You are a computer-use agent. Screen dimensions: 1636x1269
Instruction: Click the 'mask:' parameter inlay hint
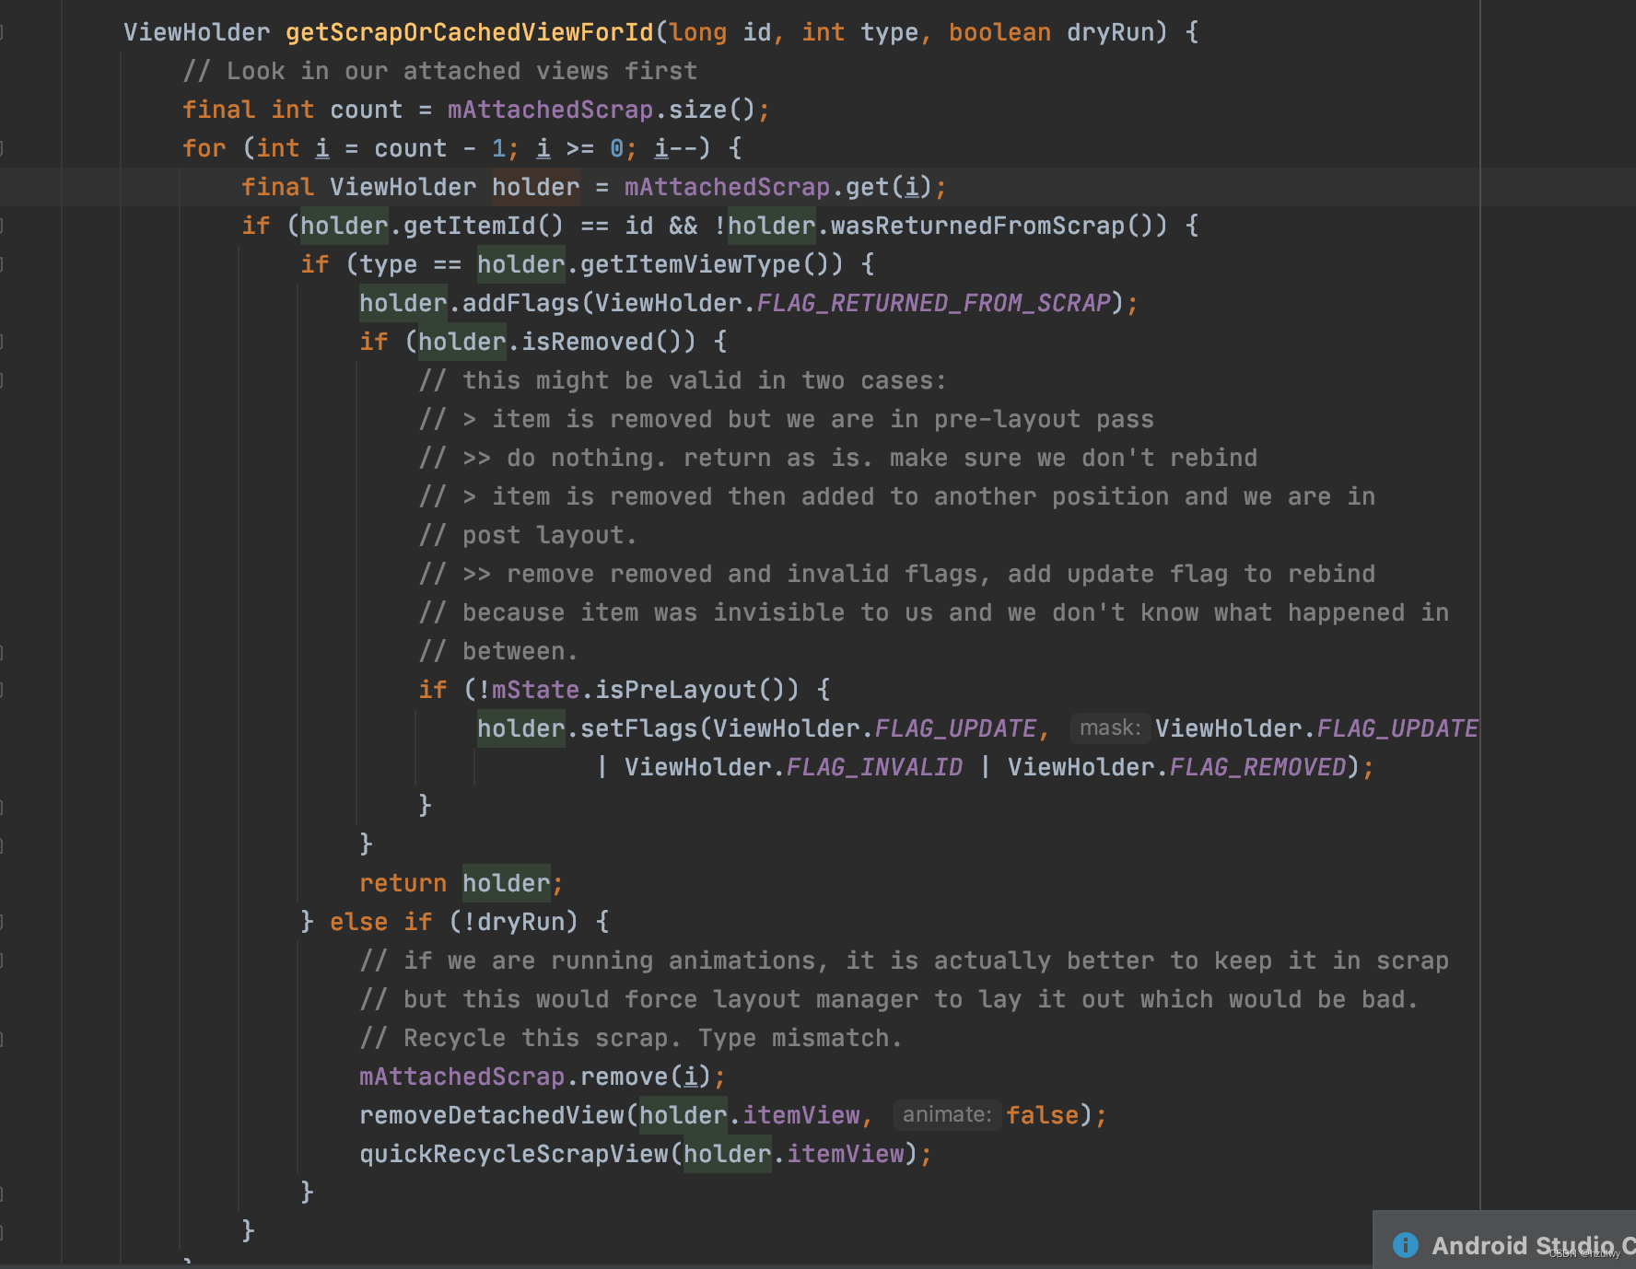[x=1110, y=728]
